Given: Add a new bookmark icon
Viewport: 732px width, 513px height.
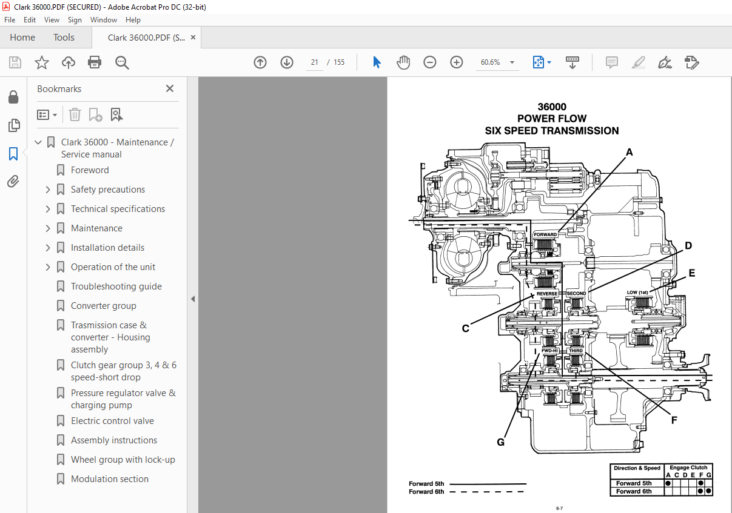Looking at the screenshot, I should click(x=96, y=114).
